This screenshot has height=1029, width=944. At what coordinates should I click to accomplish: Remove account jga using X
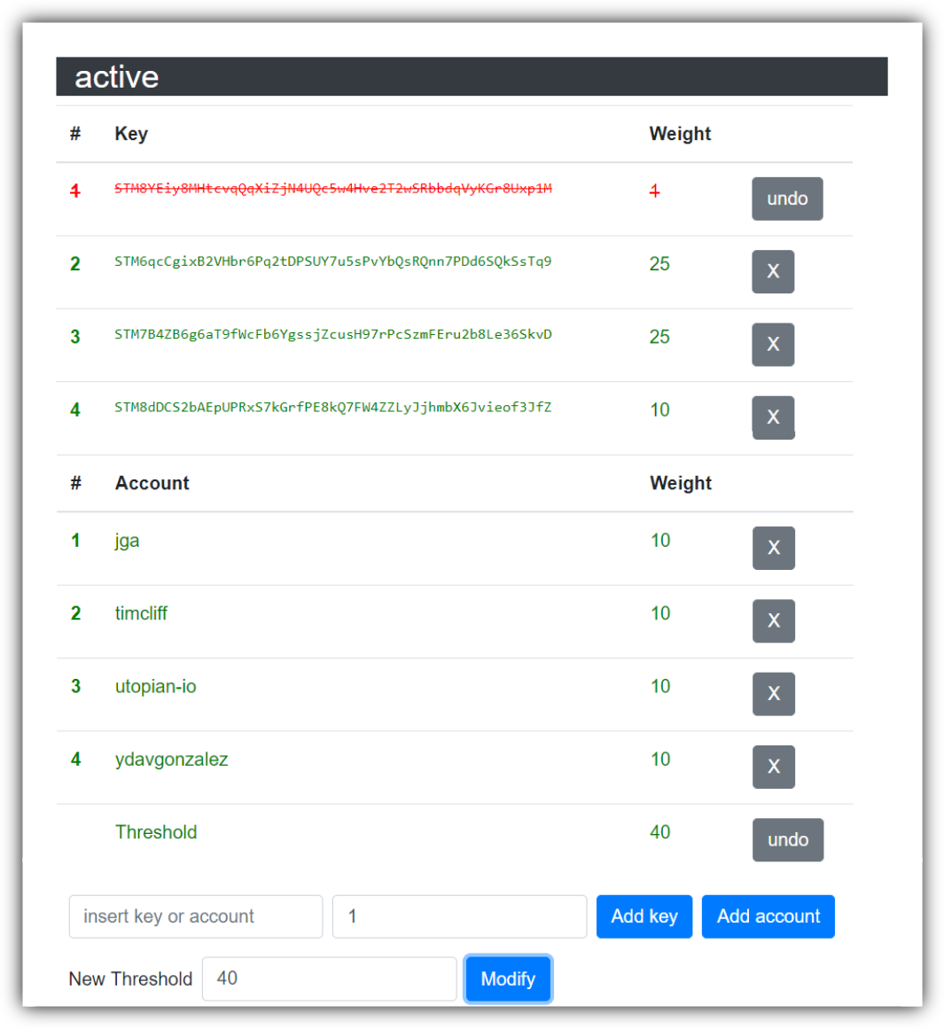coord(773,548)
